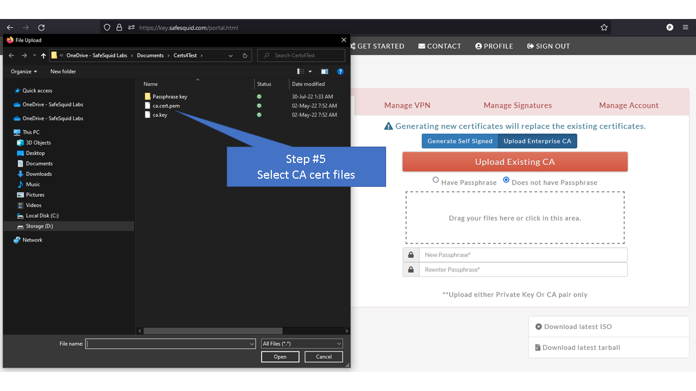Open the Preview pane toggle icon

325,71
